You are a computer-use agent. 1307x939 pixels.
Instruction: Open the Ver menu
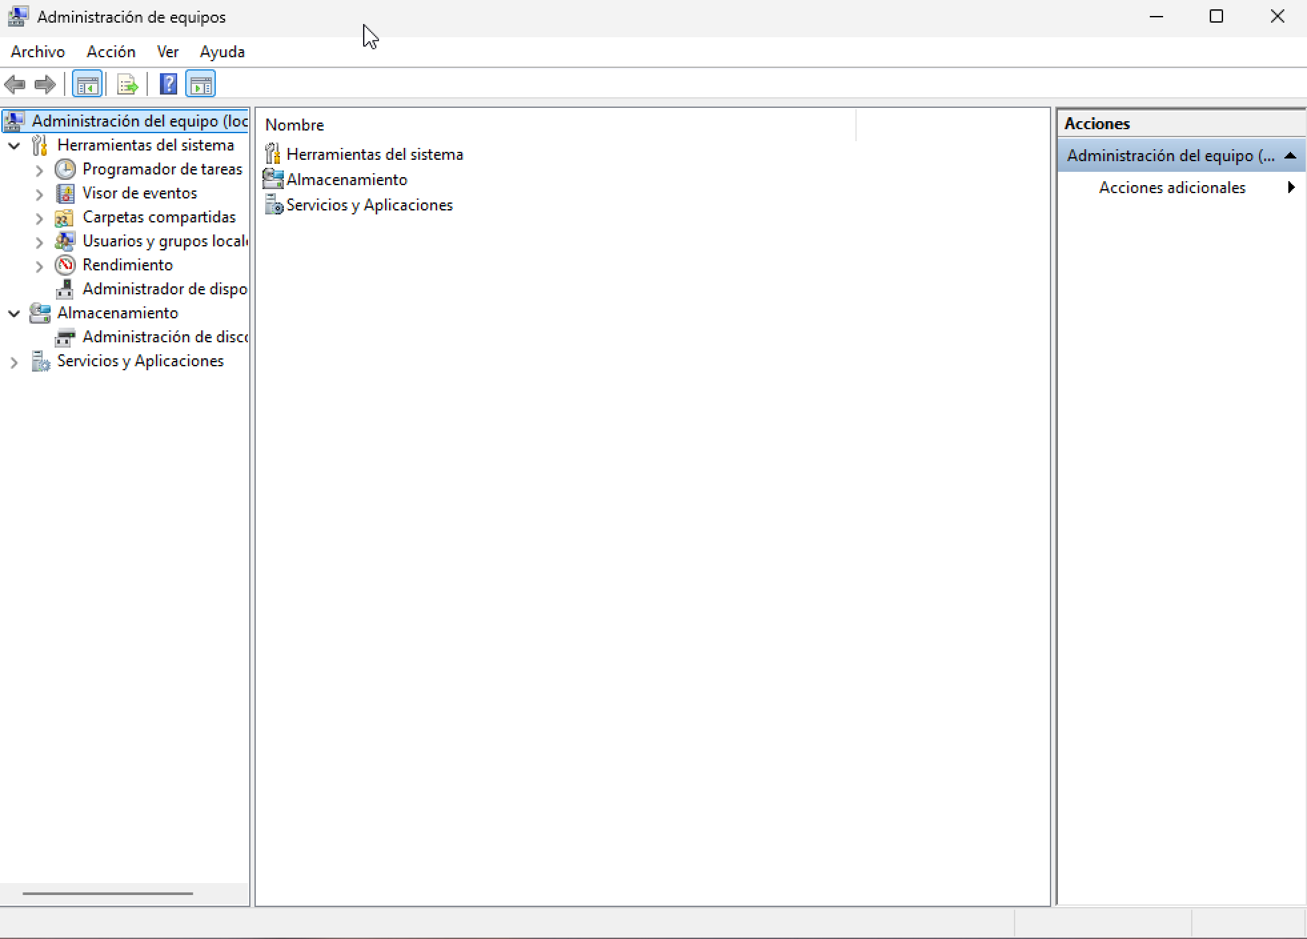(x=168, y=52)
